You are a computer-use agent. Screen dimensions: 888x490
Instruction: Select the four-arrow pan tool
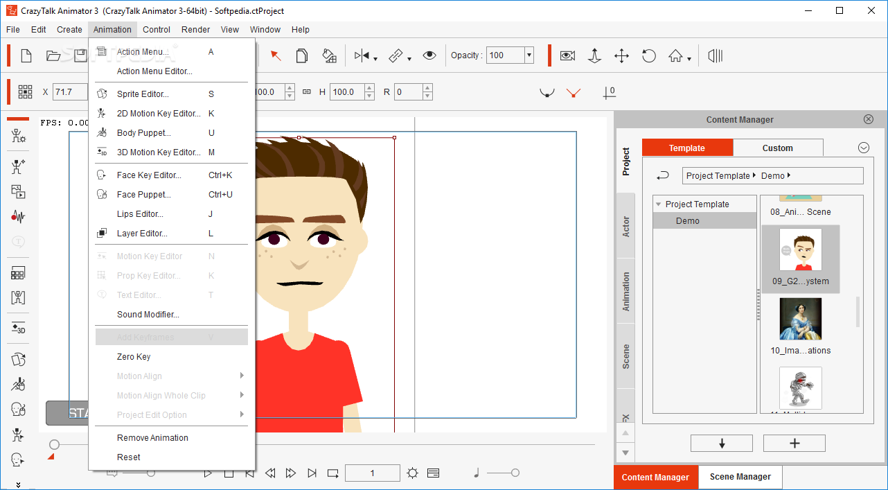coord(621,56)
